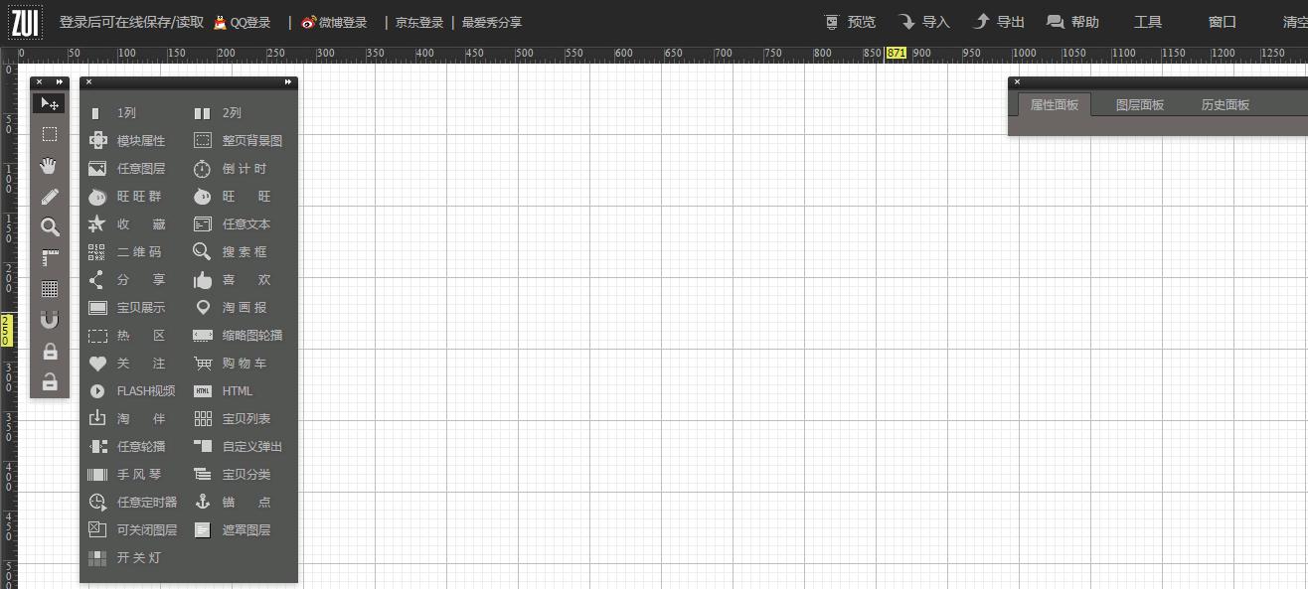
Task: Add 淘伴 widget
Action: pos(126,419)
